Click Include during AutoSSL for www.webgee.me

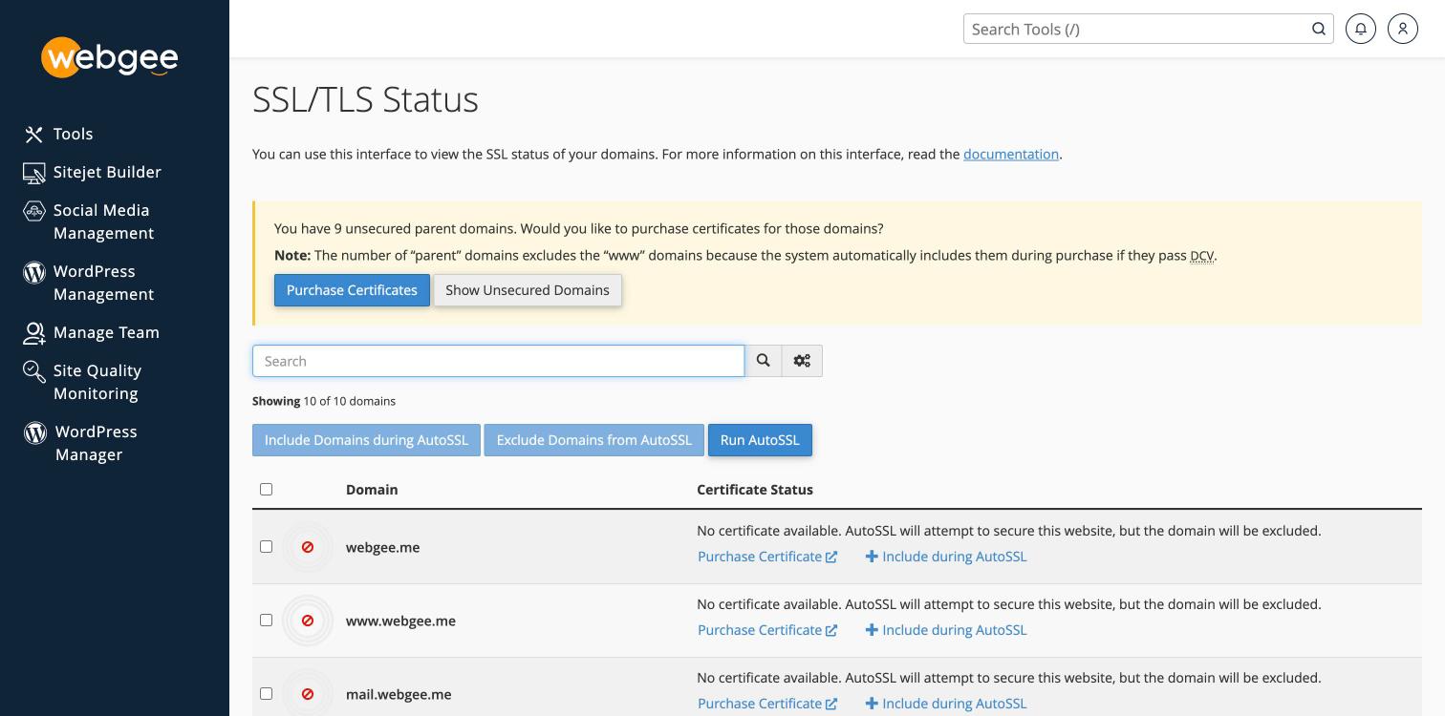(946, 630)
